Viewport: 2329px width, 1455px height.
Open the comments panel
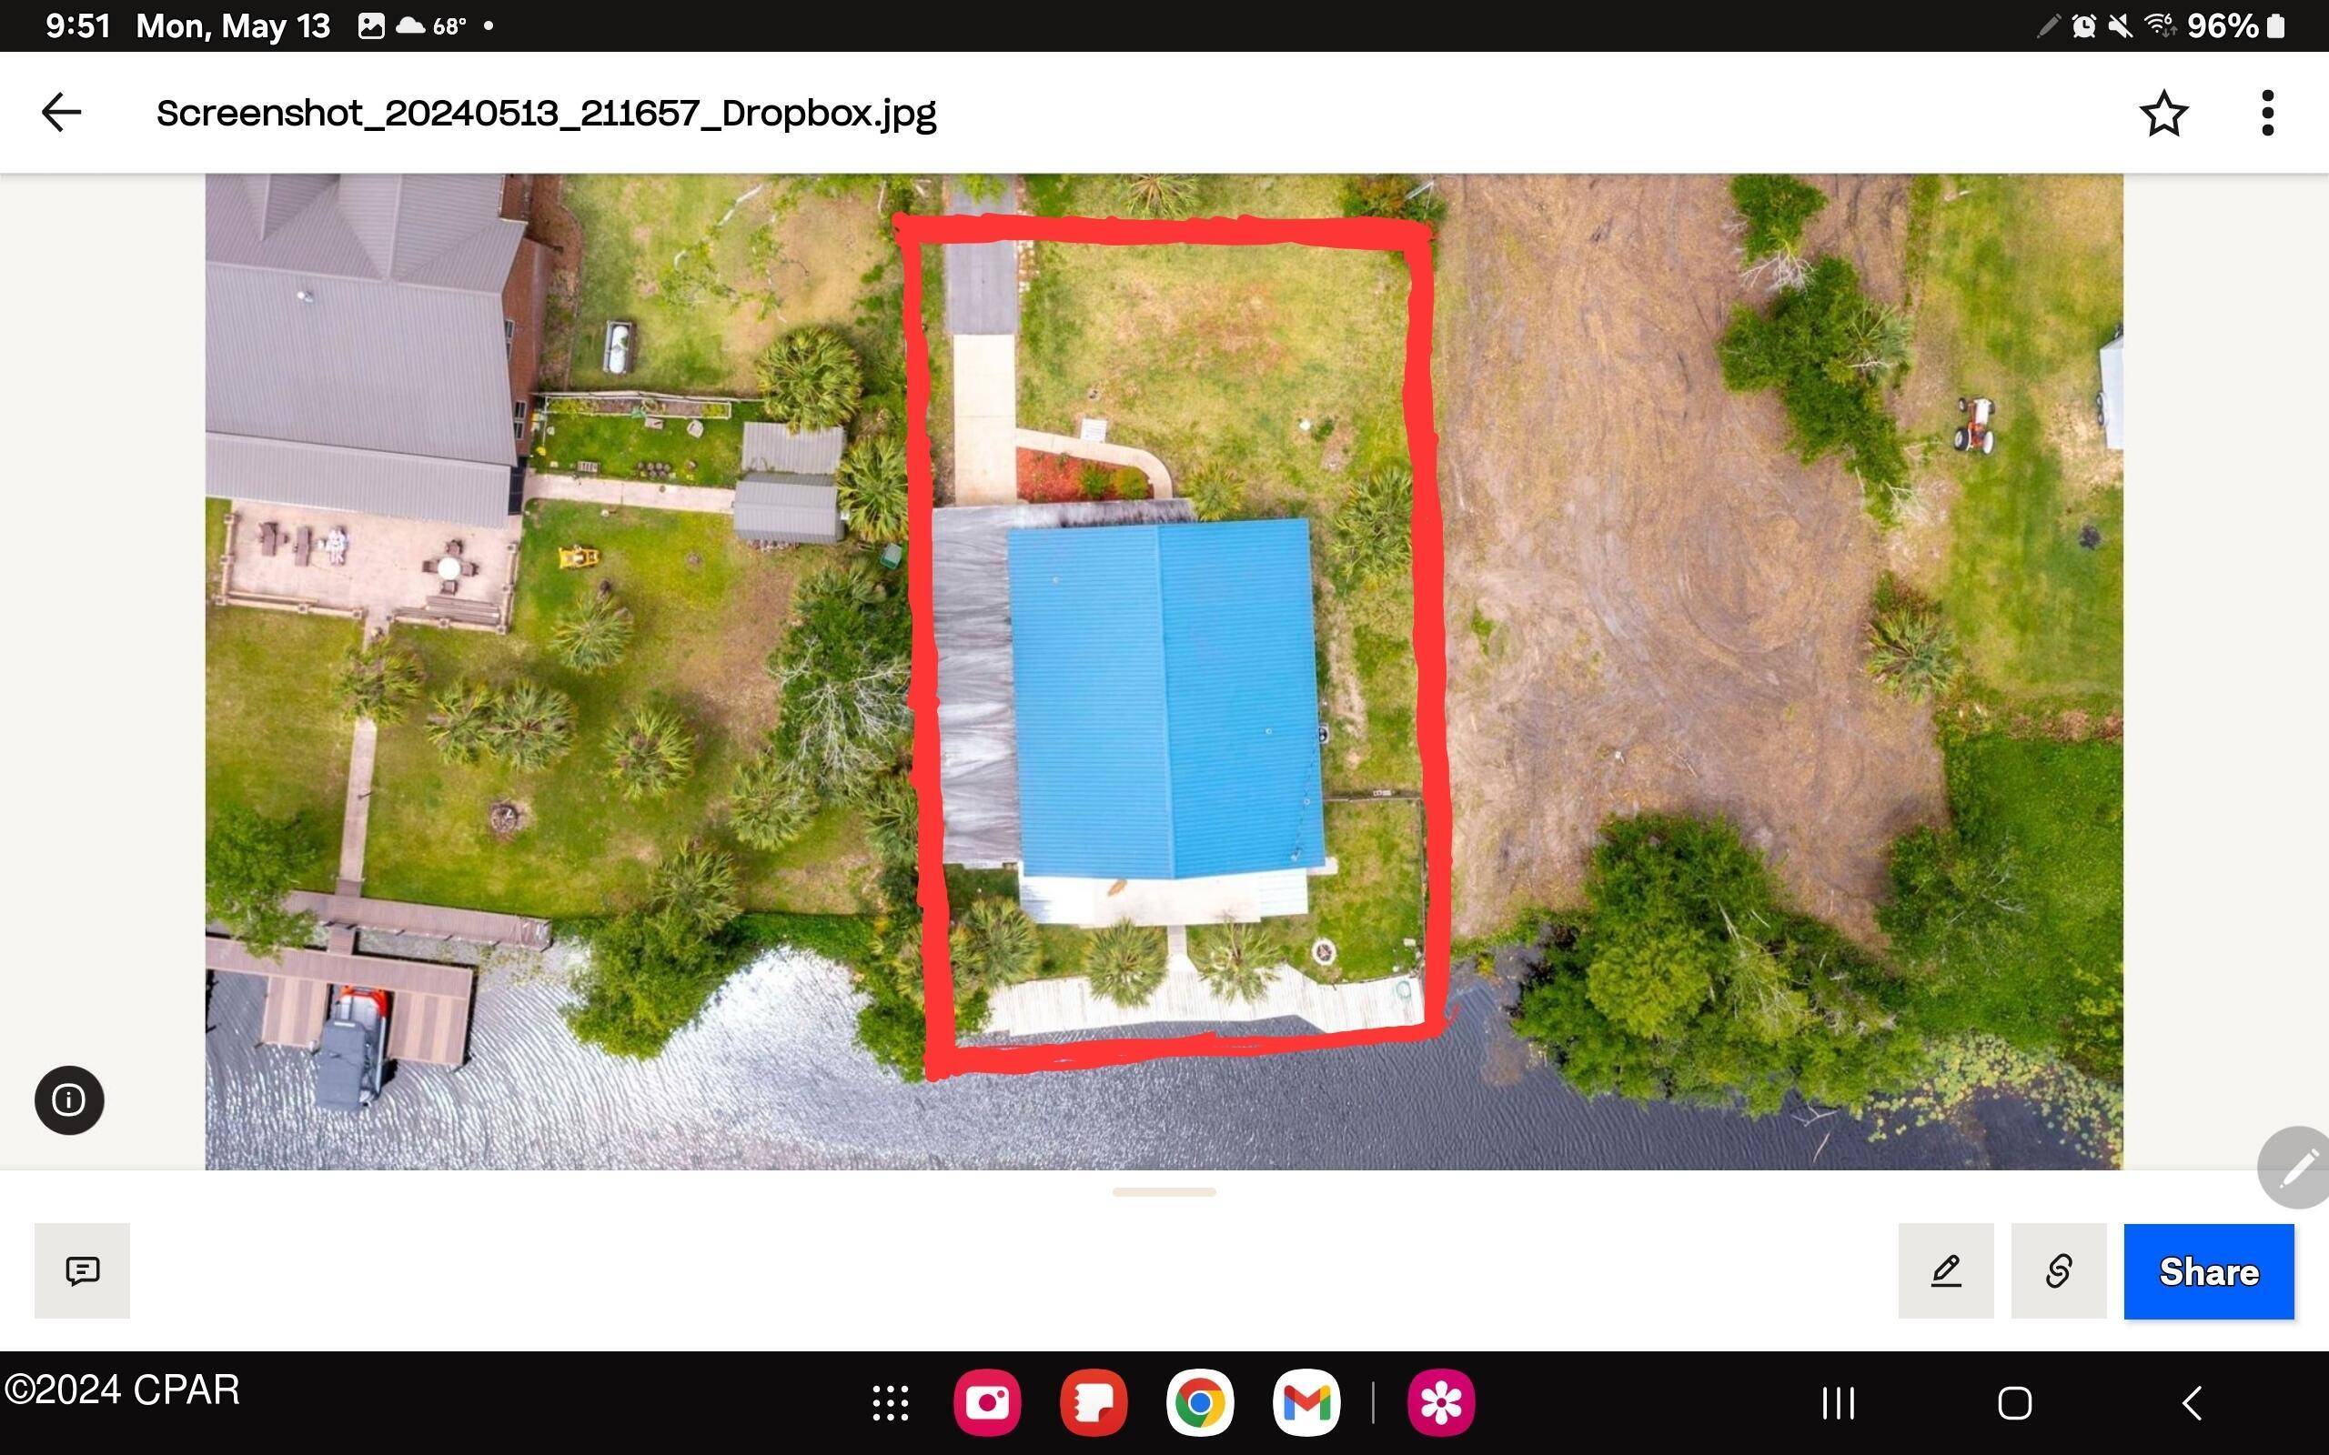pos(82,1270)
